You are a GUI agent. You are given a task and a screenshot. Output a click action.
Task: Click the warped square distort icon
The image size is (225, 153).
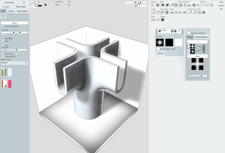click(176, 13)
